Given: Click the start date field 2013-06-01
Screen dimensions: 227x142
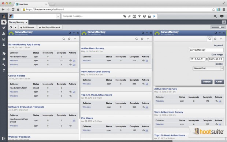Looking at the screenshot, I should pos(197,59).
